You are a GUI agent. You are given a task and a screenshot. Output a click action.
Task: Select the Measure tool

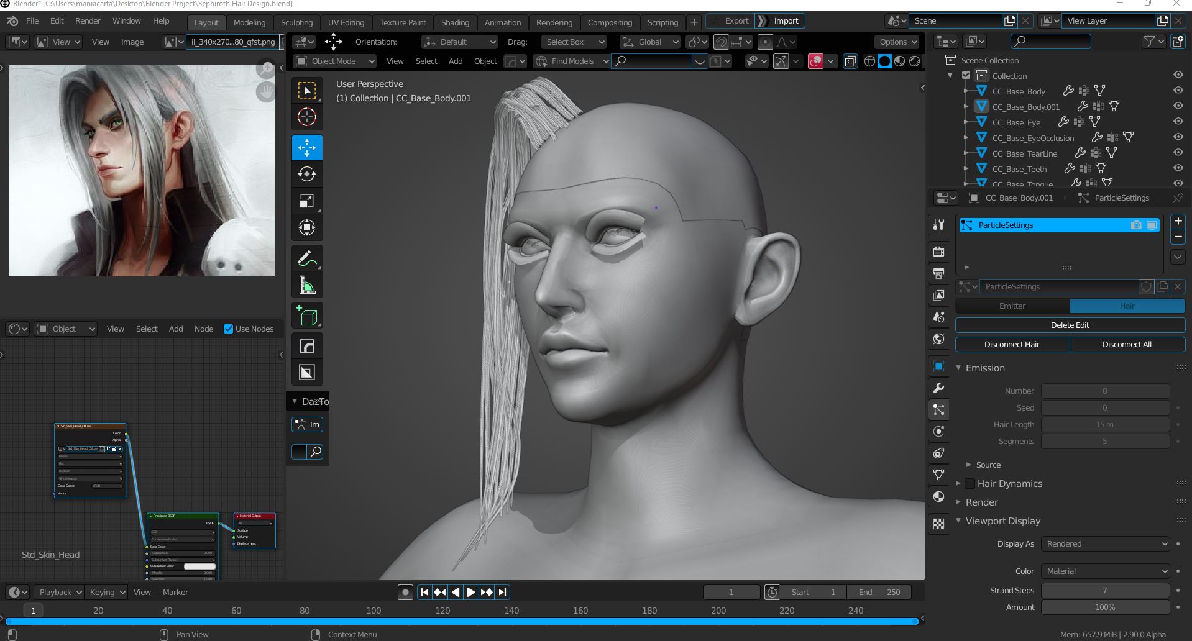click(x=307, y=285)
